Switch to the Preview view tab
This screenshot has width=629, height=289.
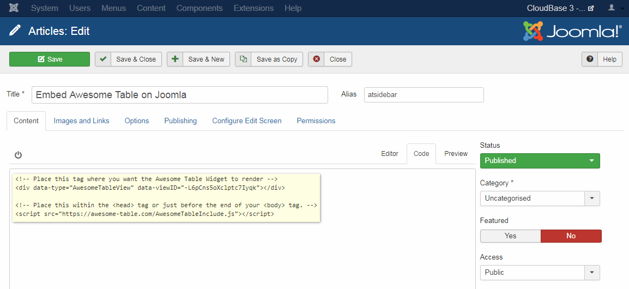tap(456, 154)
